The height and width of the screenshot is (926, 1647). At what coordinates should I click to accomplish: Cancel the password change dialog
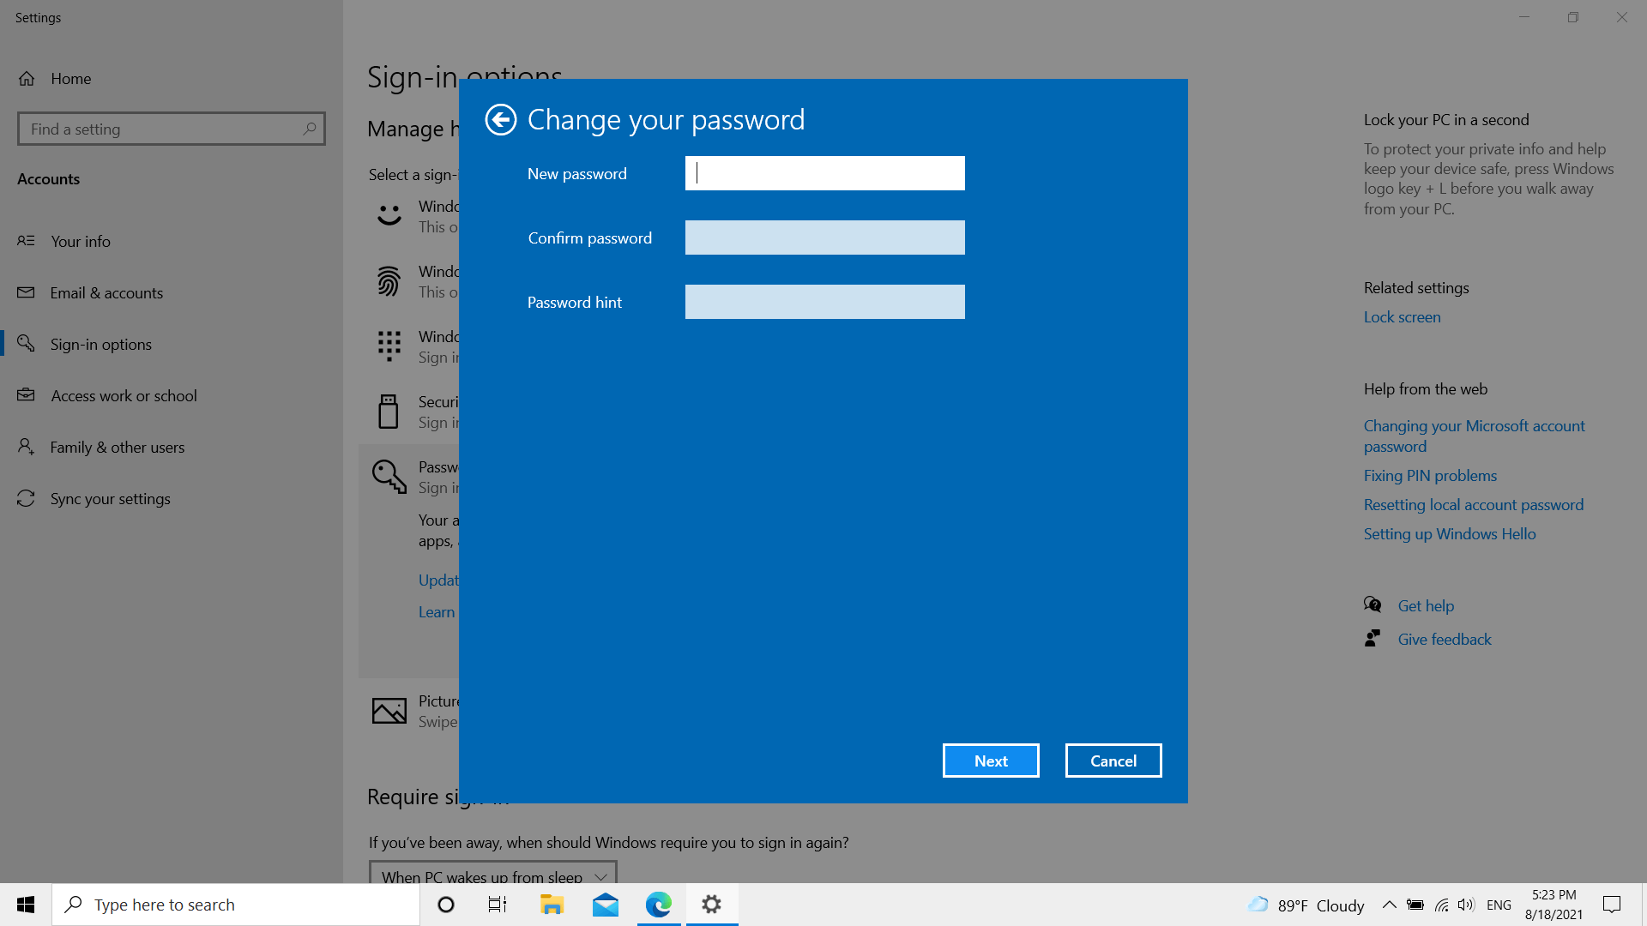click(1113, 761)
